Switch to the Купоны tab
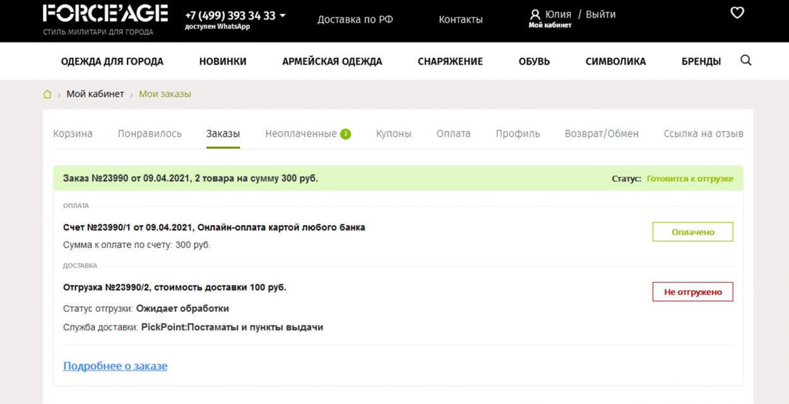The width and height of the screenshot is (789, 404). 394,134
